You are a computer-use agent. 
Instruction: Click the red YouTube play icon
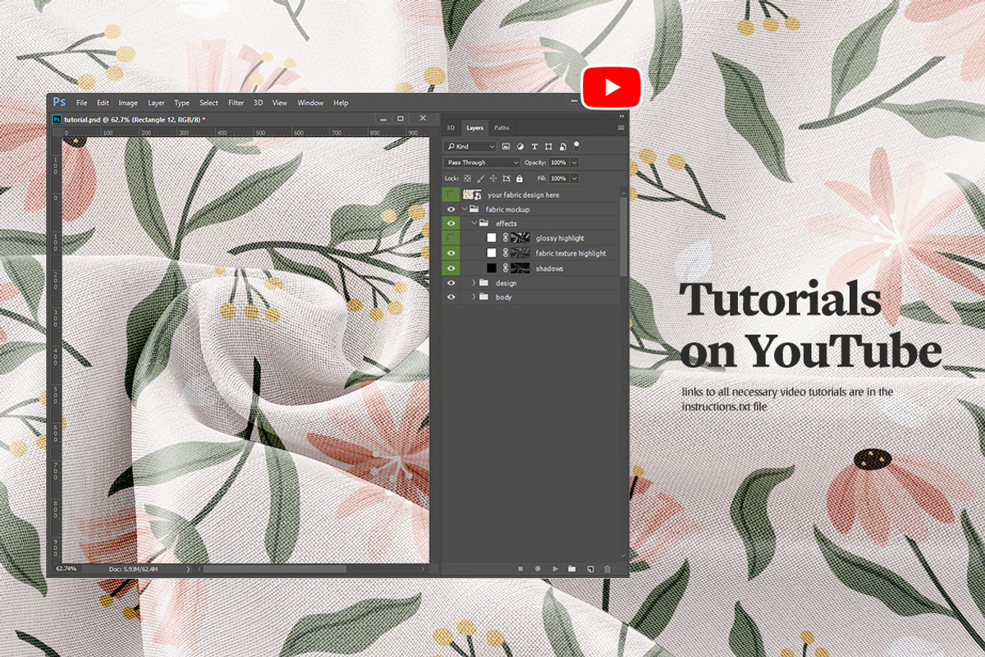pos(612,87)
